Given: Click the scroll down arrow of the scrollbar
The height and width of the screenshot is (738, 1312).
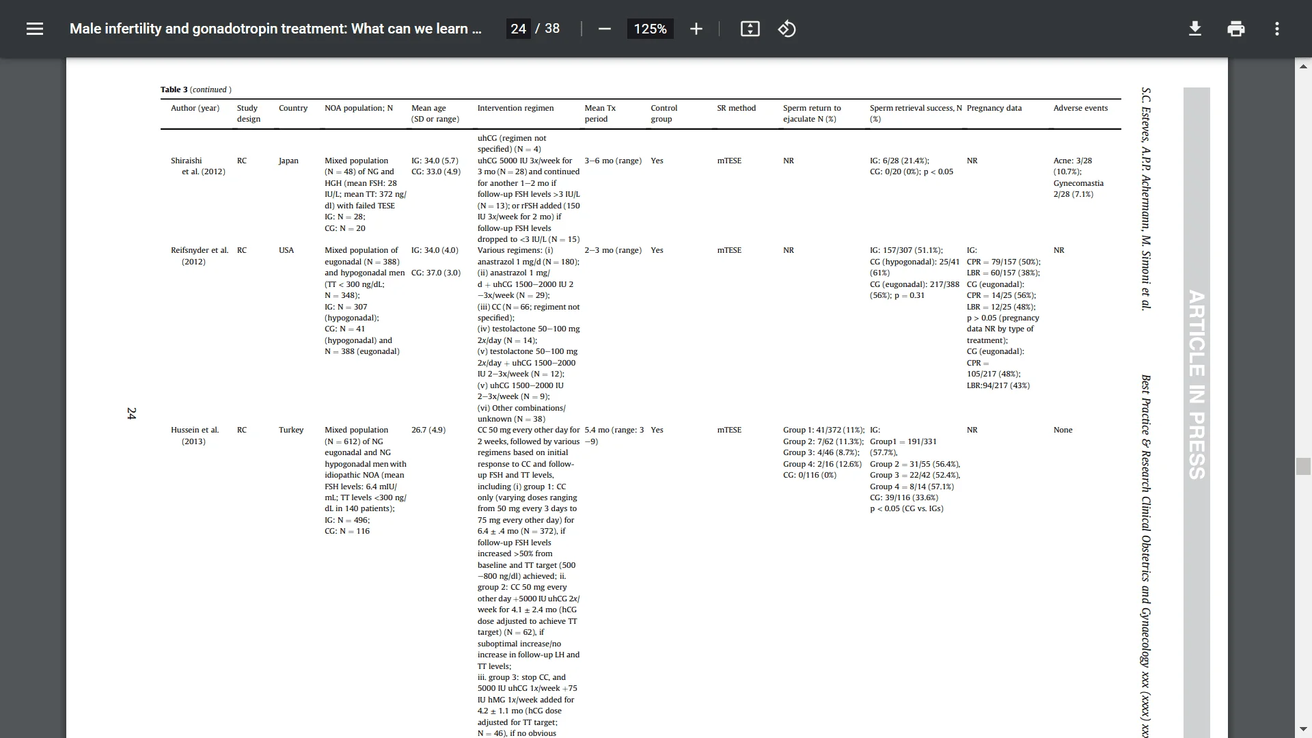Looking at the screenshot, I should tap(1303, 729).
